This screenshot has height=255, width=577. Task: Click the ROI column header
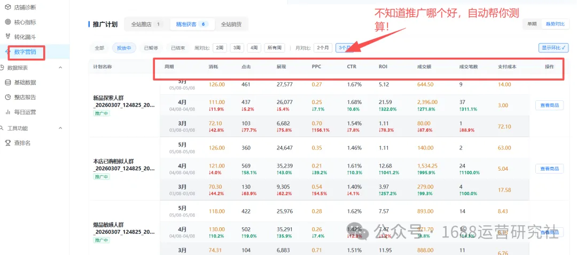click(x=383, y=67)
